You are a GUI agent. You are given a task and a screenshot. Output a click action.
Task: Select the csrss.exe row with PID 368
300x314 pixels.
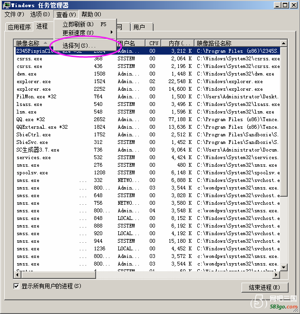coord(147,59)
